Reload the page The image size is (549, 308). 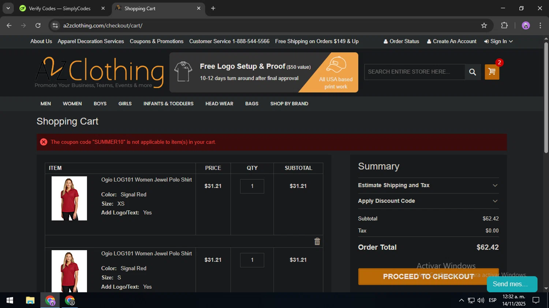click(38, 26)
